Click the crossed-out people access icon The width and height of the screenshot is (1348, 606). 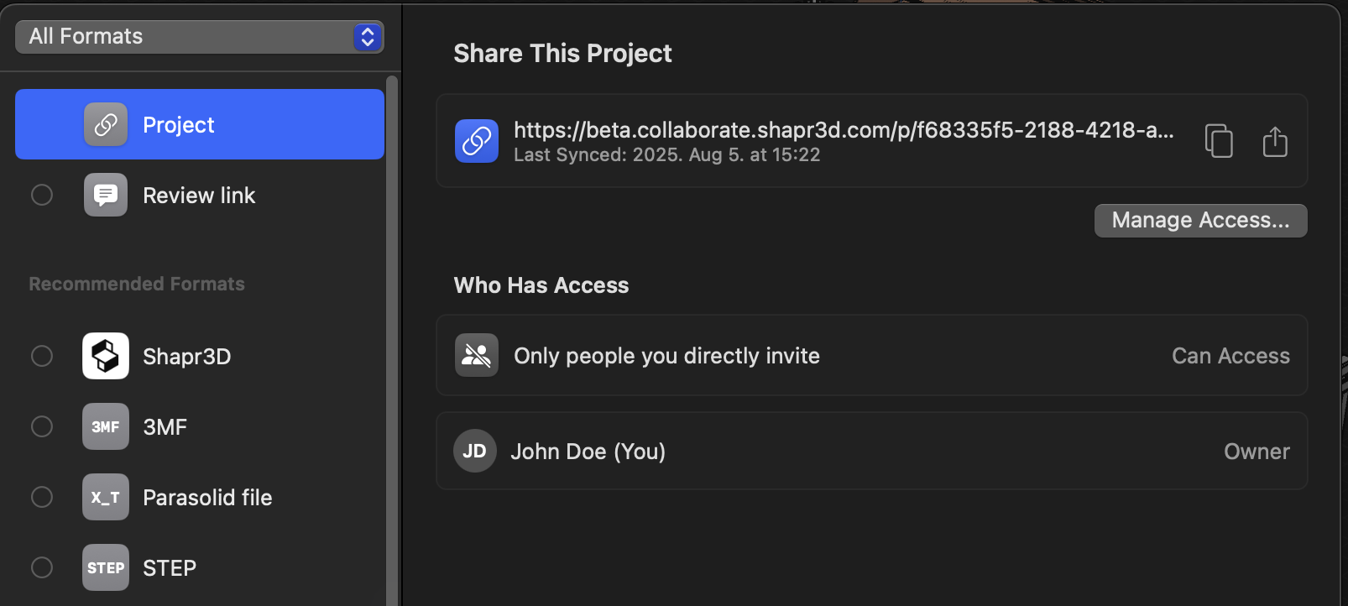[477, 355]
